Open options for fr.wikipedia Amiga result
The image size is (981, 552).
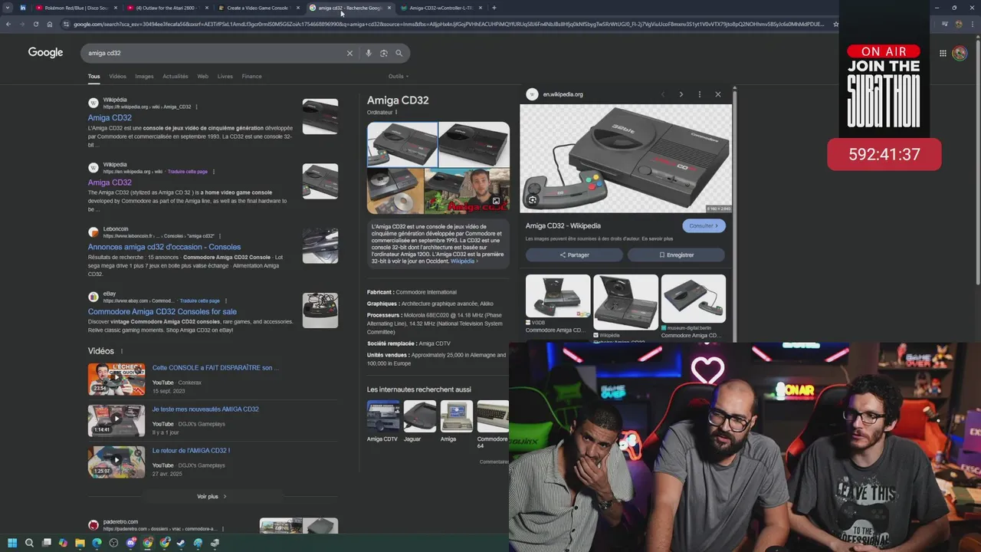[197, 107]
